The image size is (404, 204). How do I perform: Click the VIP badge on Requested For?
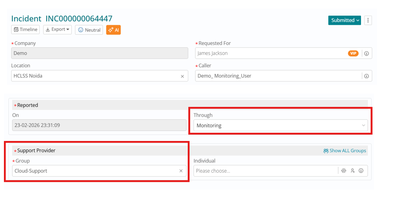353,54
